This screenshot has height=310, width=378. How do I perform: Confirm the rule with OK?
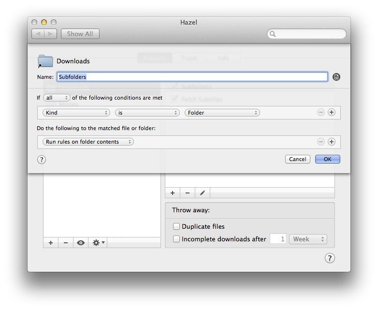click(x=328, y=159)
